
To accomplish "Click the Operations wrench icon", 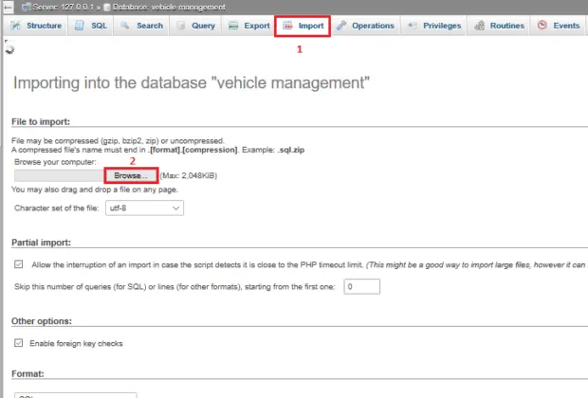I will 341,26.
